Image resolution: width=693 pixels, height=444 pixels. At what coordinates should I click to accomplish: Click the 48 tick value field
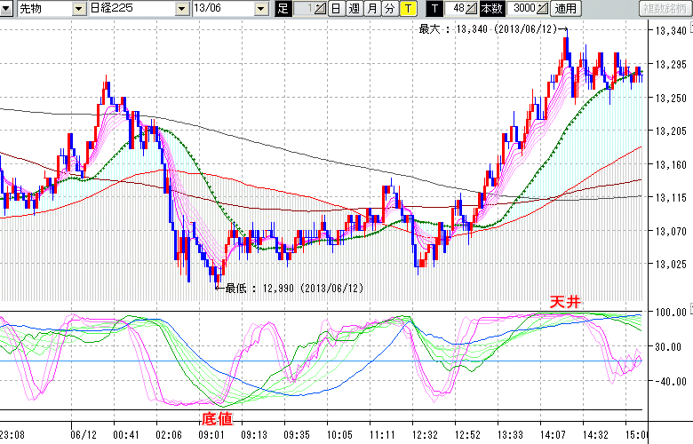coord(457,9)
